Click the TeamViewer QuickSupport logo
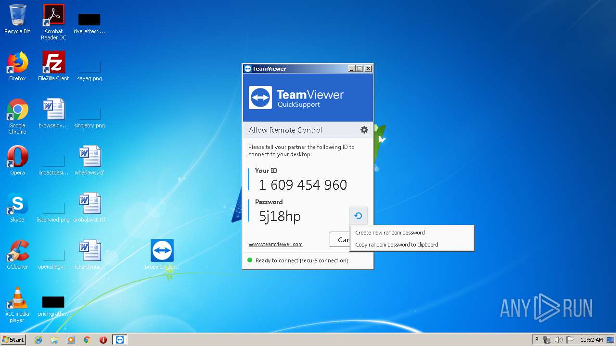 click(296, 98)
